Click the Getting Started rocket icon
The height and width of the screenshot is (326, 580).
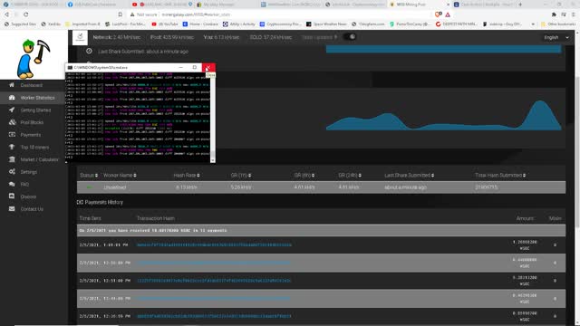(x=12, y=110)
